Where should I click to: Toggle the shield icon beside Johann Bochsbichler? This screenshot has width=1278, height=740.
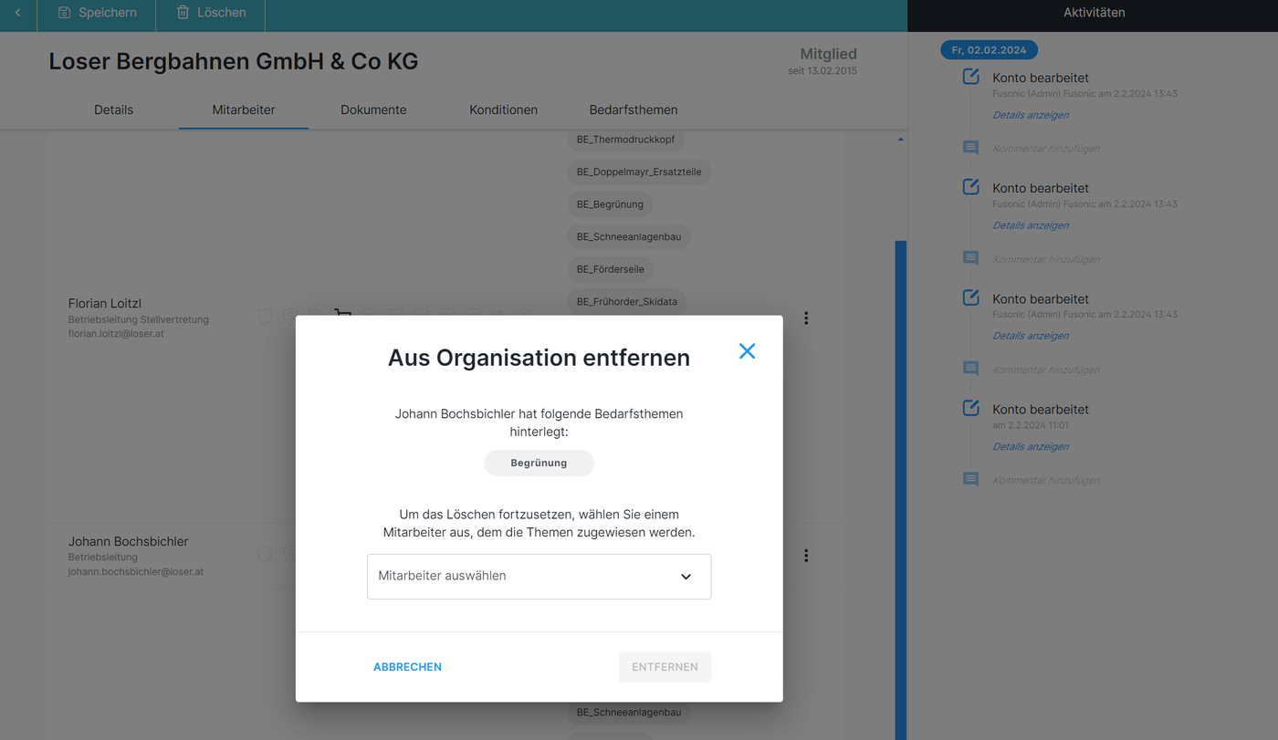pyautogui.click(x=265, y=554)
